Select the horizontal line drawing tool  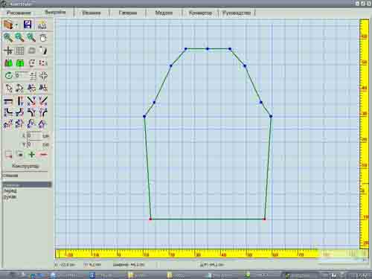tap(8, 101)
